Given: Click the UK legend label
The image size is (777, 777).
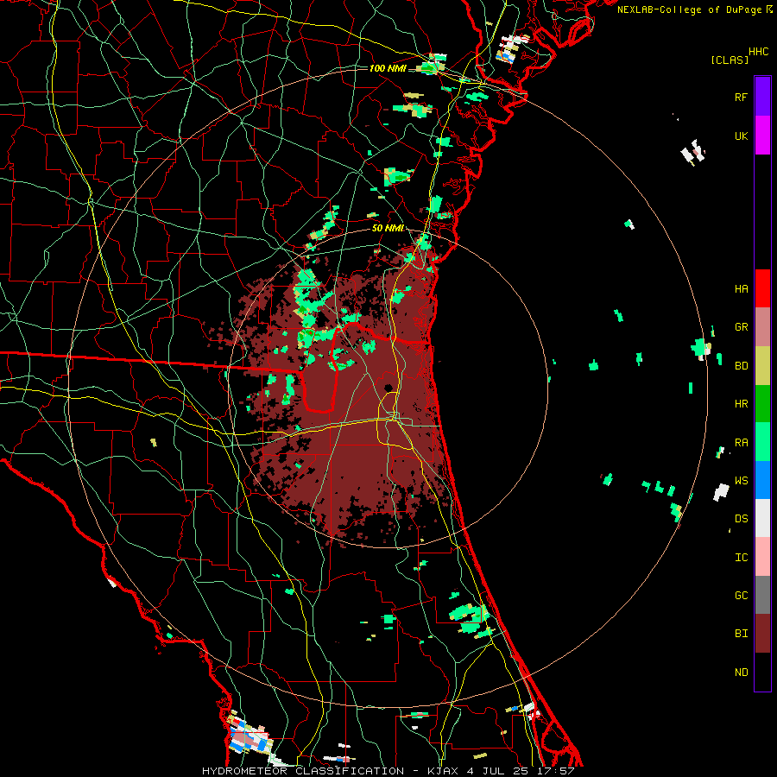Looking at the screenshot, I should coord(741,136).
